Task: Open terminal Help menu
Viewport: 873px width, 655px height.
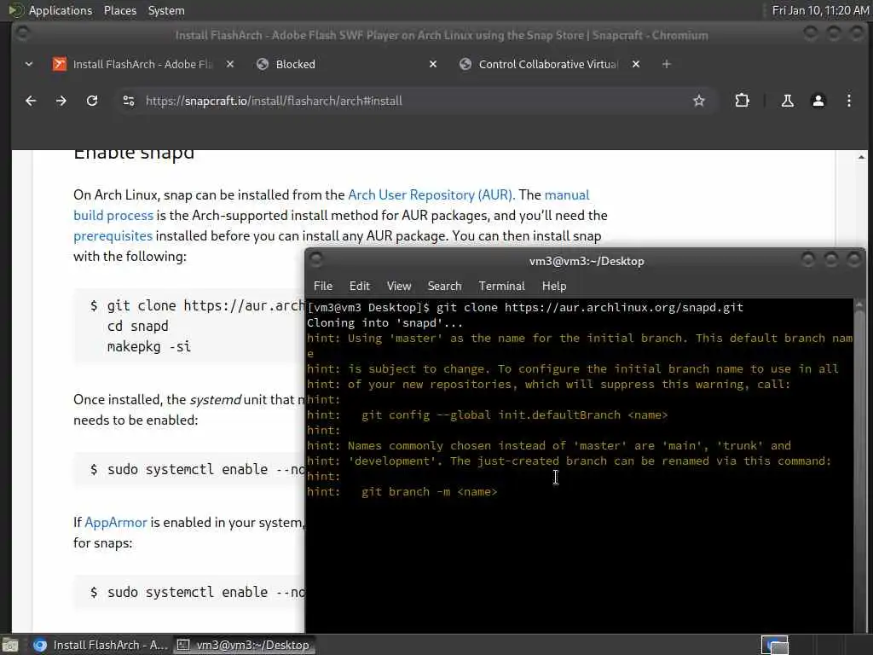Action: point(554,286)
